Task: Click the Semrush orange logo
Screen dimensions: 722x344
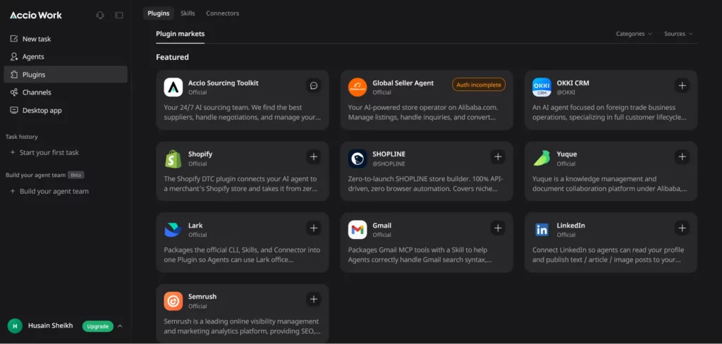Action: (x=173, y=301)
